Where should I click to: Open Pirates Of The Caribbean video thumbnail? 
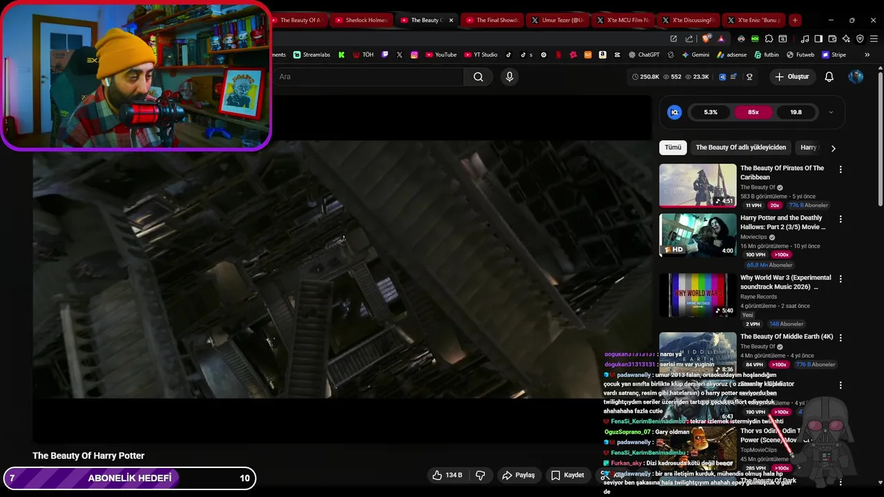tap(698, 185)
